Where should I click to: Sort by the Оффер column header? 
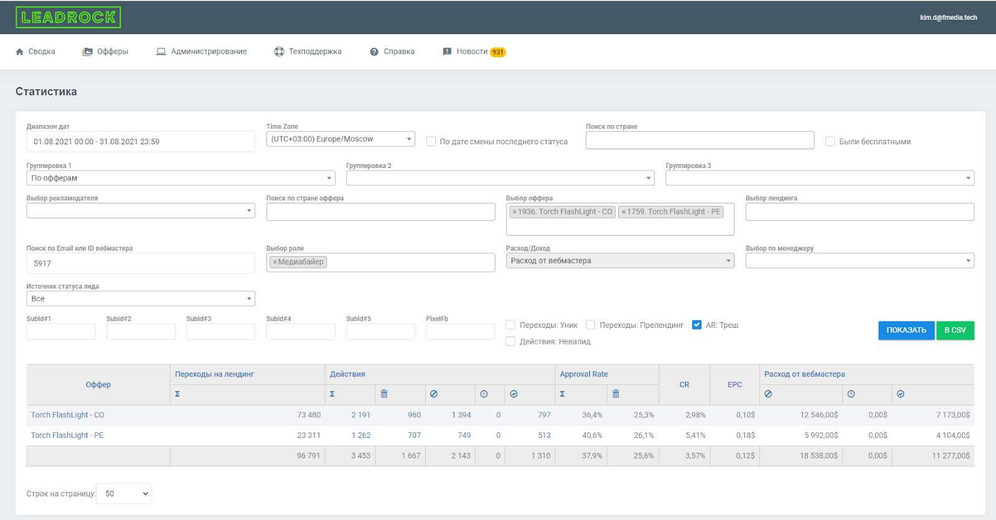tap(98, 385)
